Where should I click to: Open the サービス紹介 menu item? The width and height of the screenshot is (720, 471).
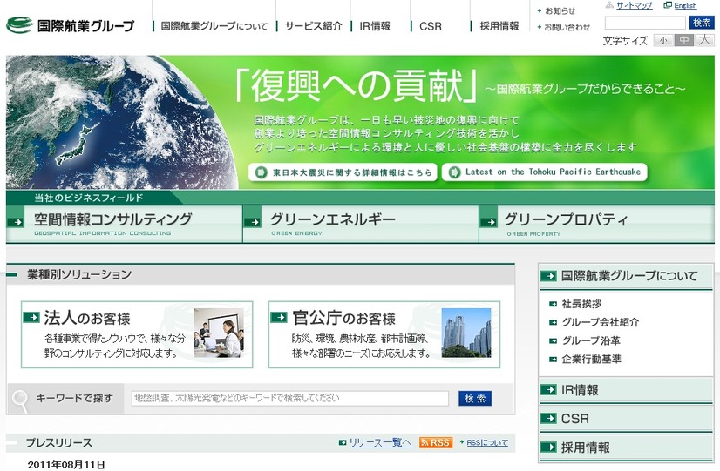click(314, 26)
